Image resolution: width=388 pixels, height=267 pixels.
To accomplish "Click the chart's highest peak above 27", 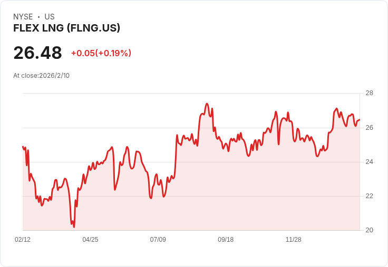I will click(x=207, y=104).
